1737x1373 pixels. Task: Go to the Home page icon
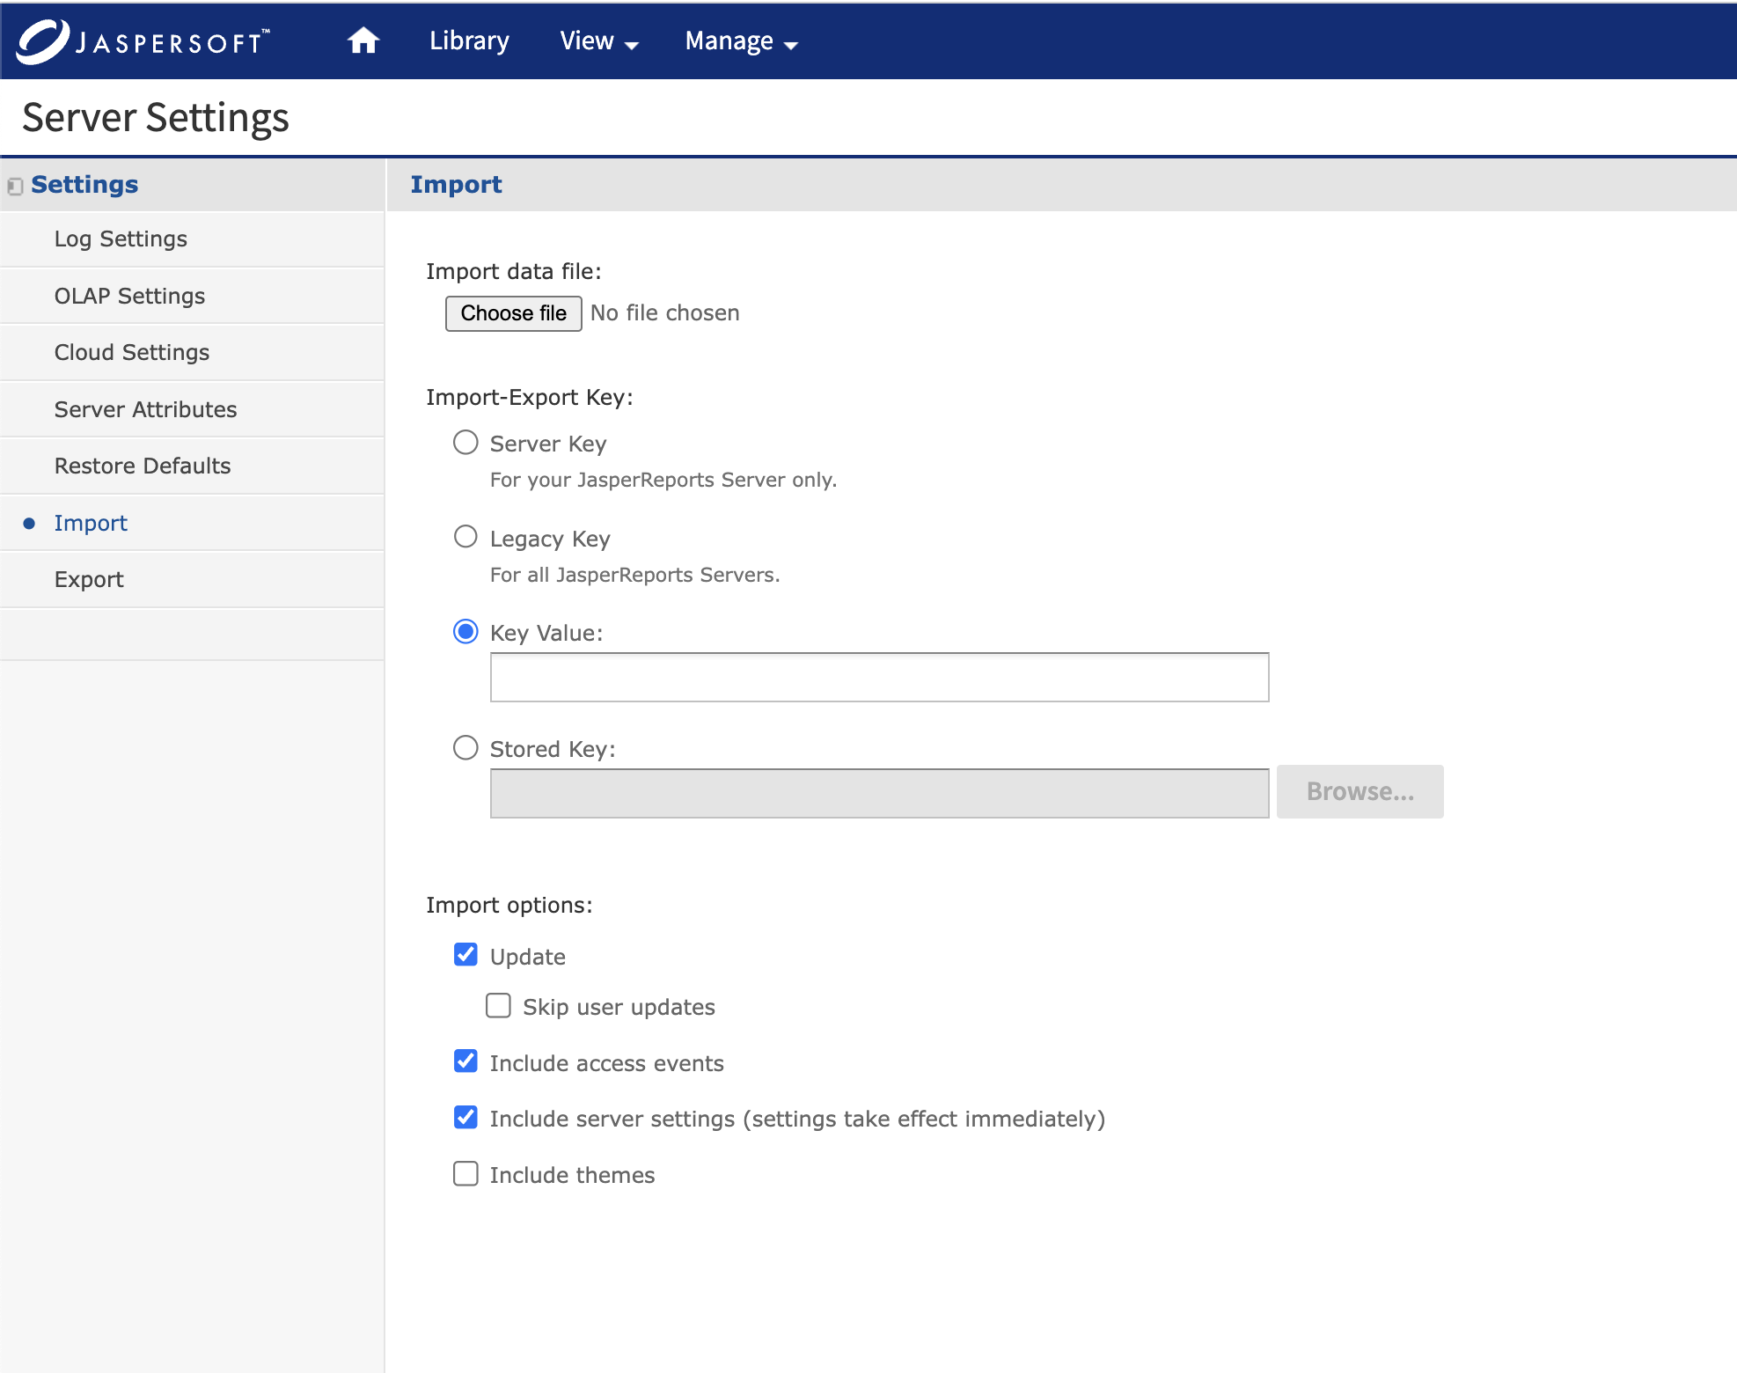click(x=363, y=41)
